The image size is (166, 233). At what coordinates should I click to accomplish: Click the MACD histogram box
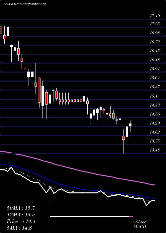coord(91,216)
